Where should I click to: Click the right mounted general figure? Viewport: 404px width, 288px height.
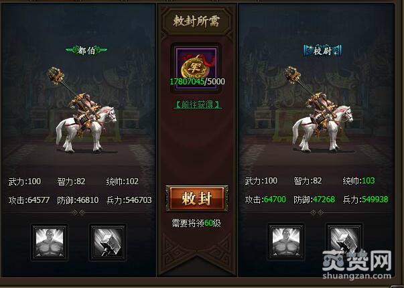pyautogui.click(x=320, y=109)
